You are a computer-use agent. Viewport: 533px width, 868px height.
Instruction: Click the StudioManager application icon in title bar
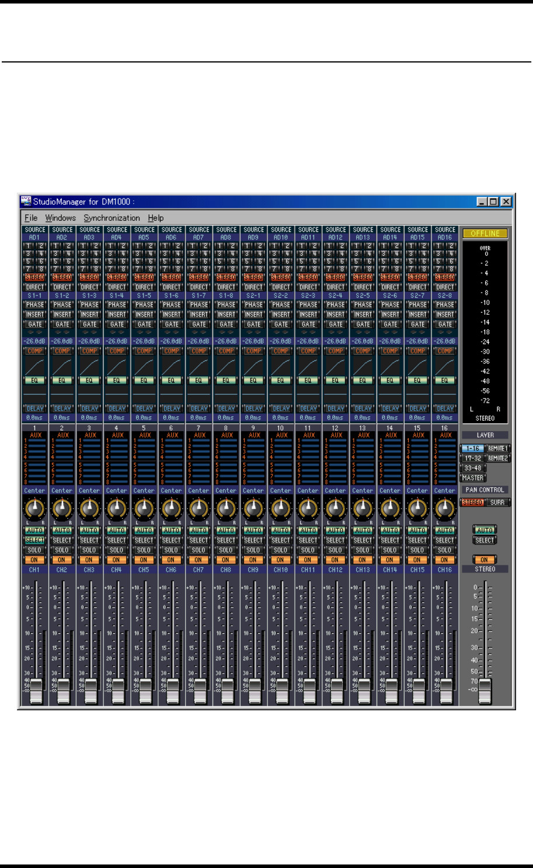pyautogui.click(x=25, y=201)
